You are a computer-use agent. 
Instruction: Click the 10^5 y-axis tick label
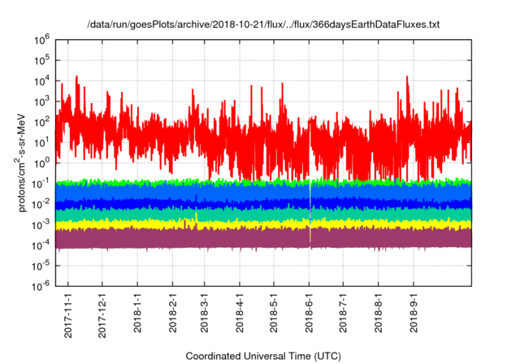point(41,60)
